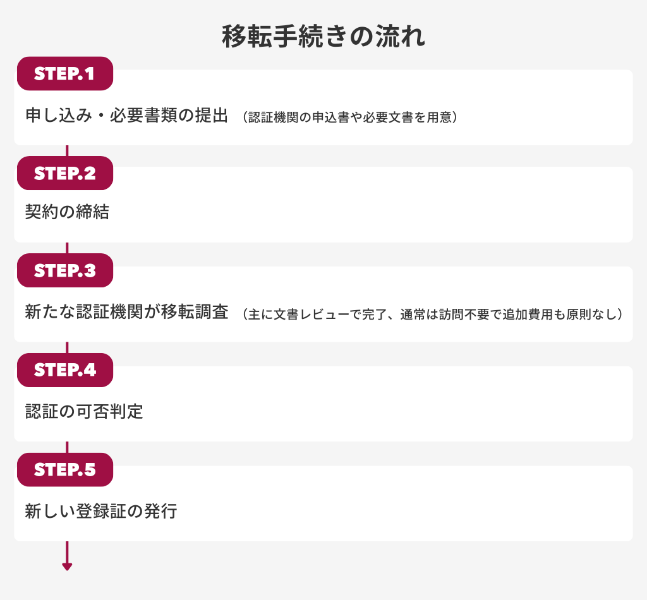The width and height of the screenshot is (647, 600).
Task: Click the STEP.3 badge
Action: tap(64, 270)
